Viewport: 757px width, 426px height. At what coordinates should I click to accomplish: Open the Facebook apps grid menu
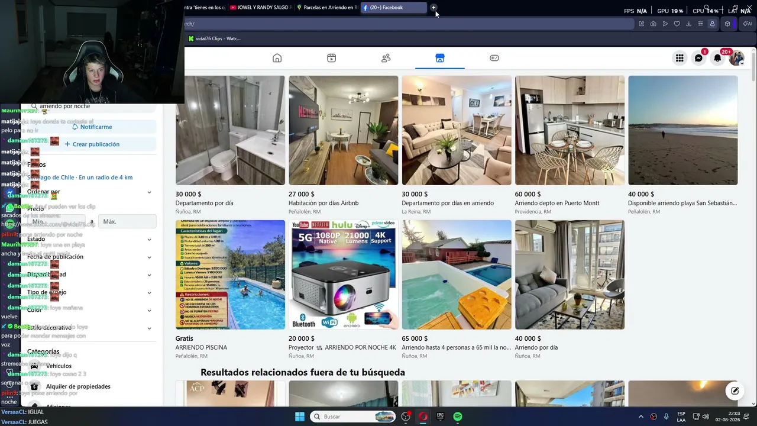[680, 58]
